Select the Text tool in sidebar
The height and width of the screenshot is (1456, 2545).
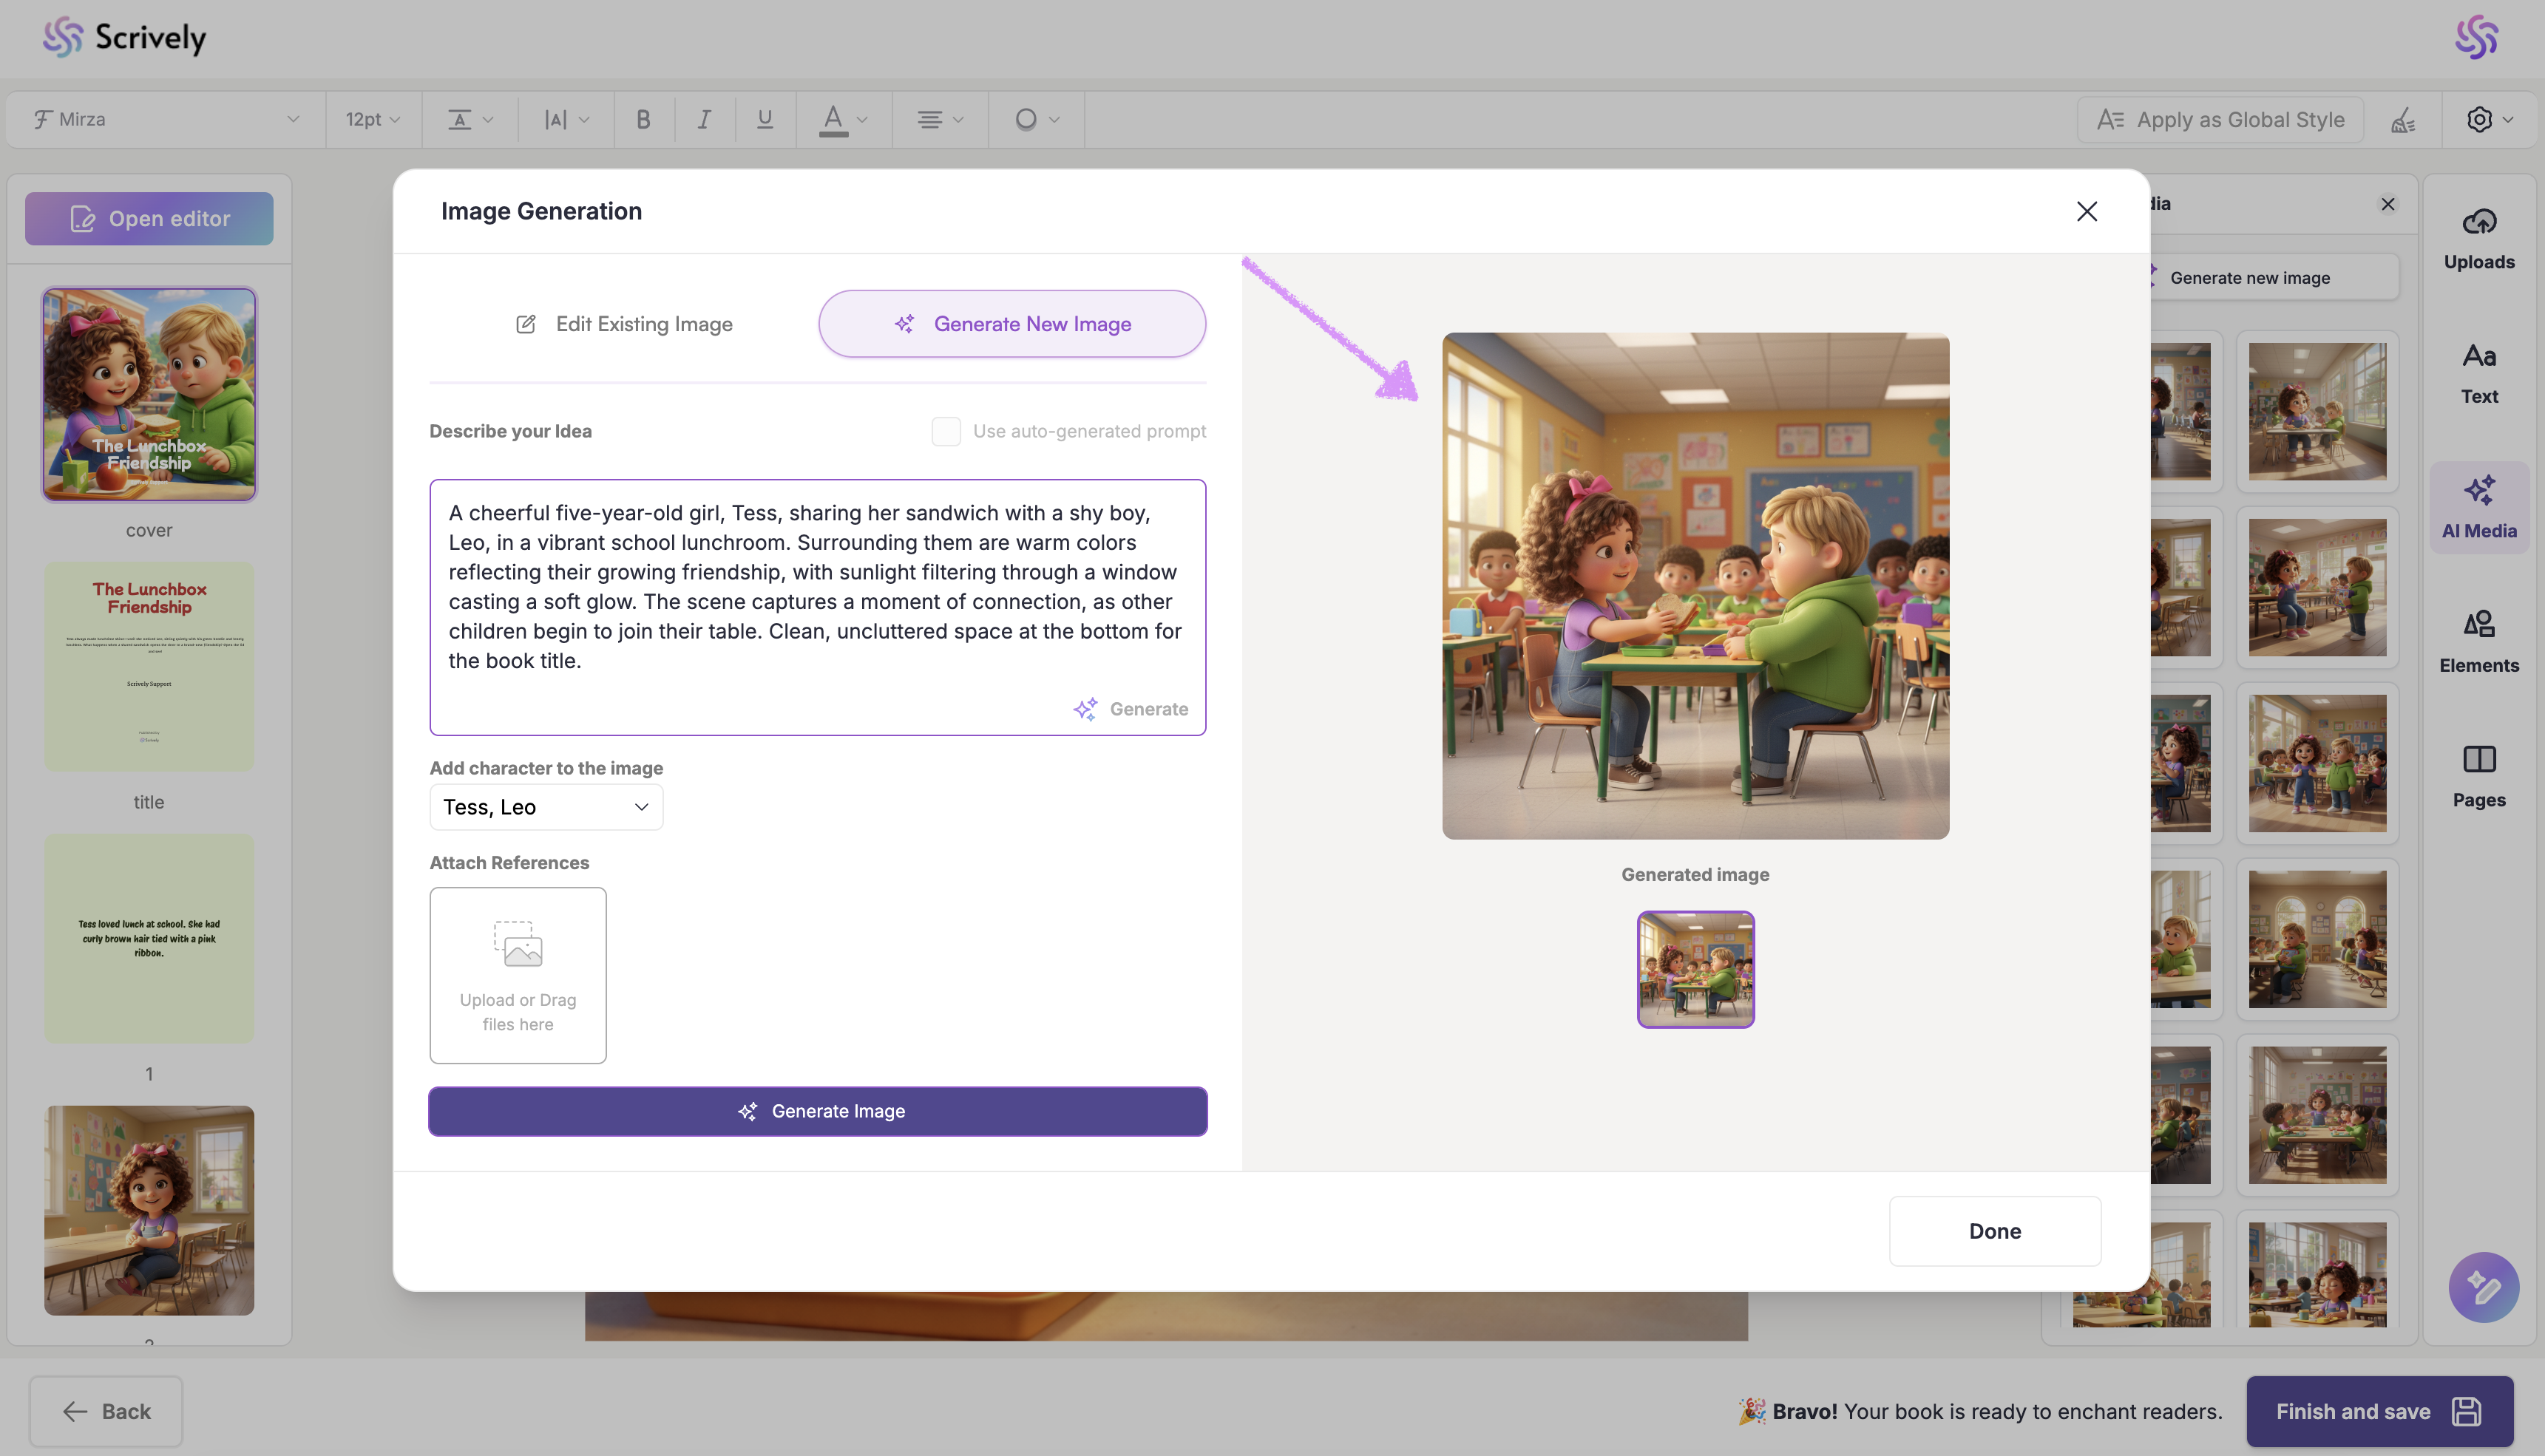click(2478, 373)
